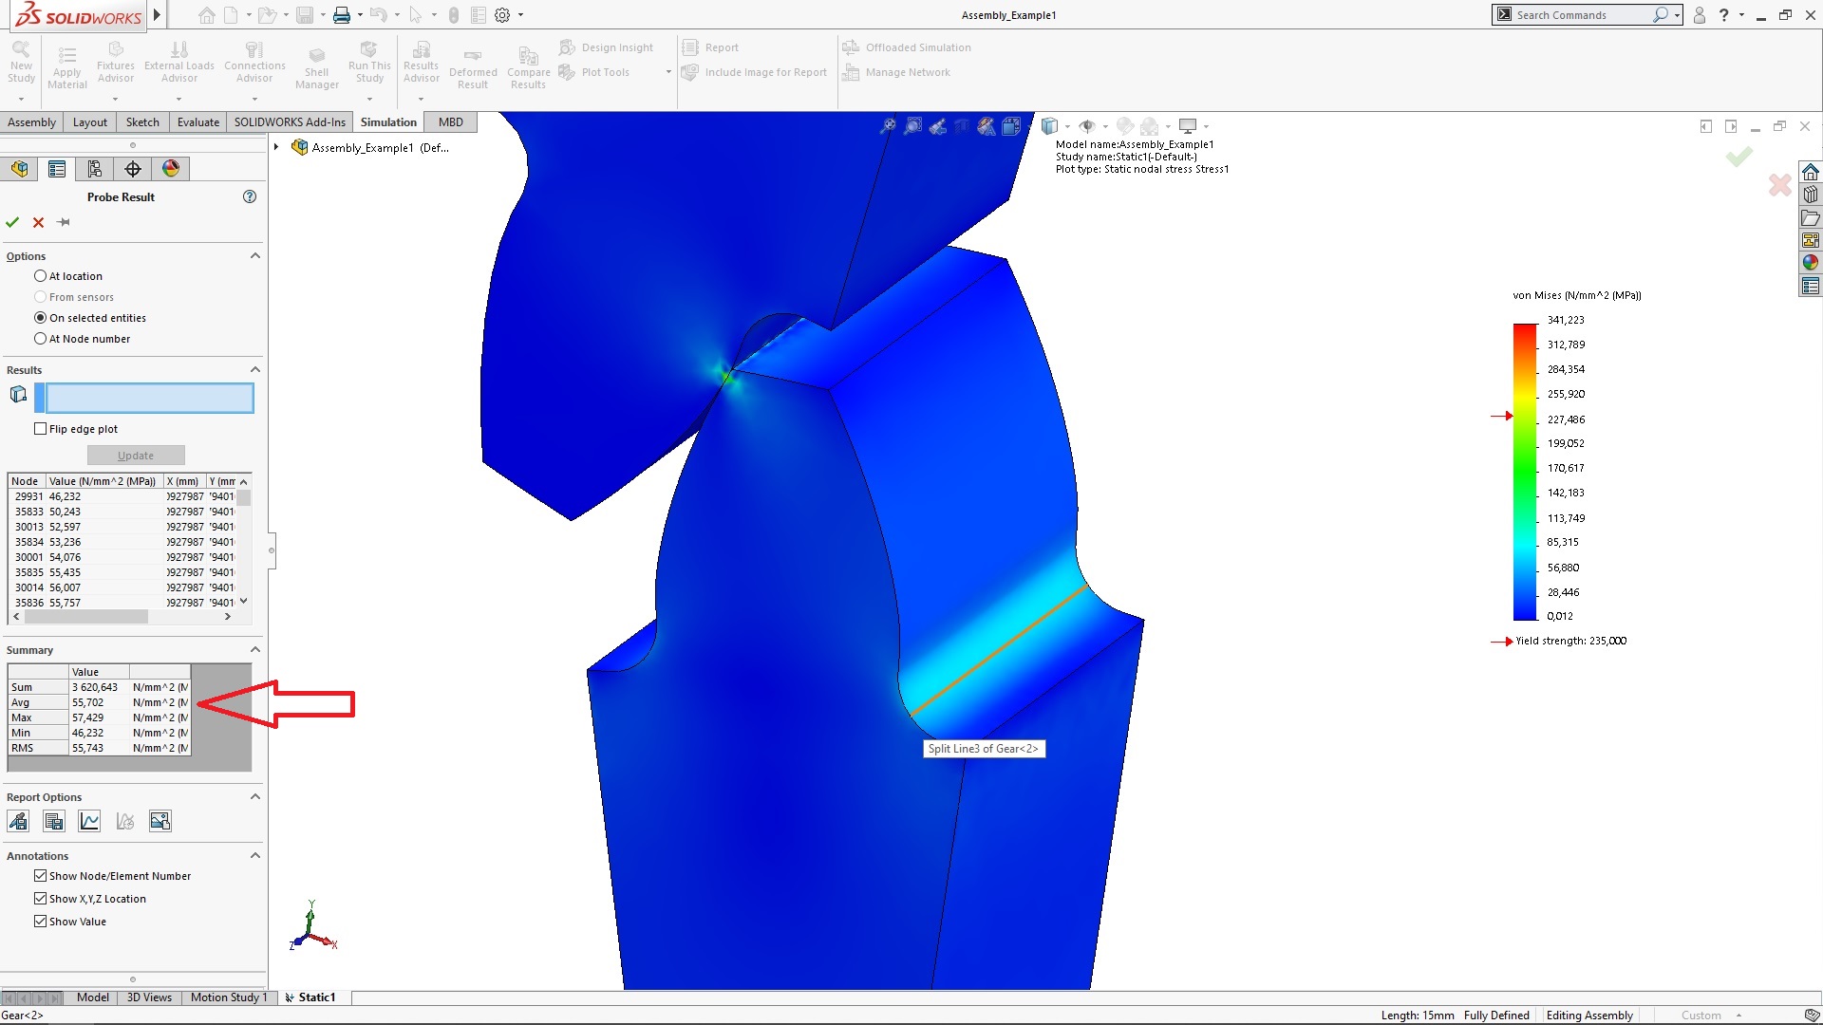This screenshot has height=1025, width=1823.
Task: Switch to the Sketch tab
Action: 142,122
